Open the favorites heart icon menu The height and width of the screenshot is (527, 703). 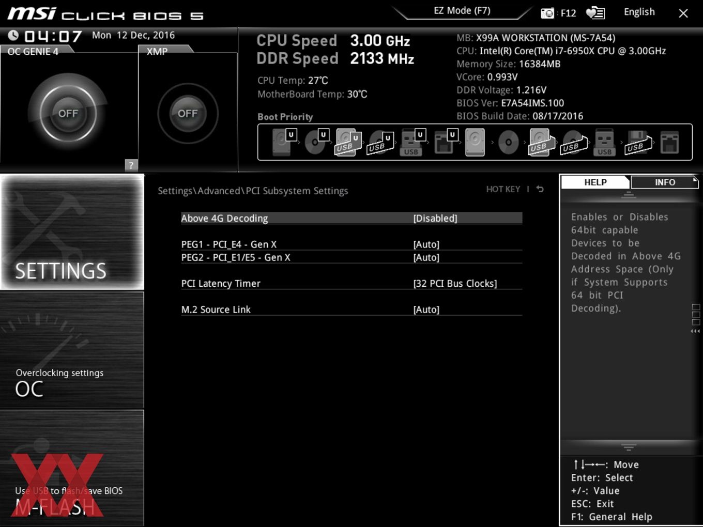[595, 13]
